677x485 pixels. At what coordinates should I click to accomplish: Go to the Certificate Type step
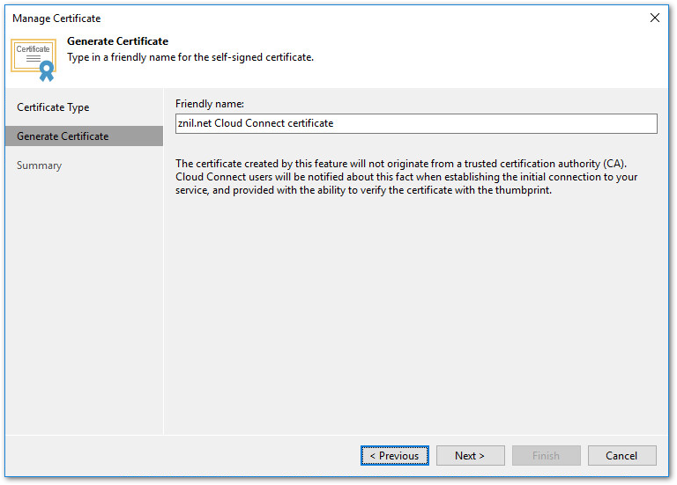click(53, 107)
